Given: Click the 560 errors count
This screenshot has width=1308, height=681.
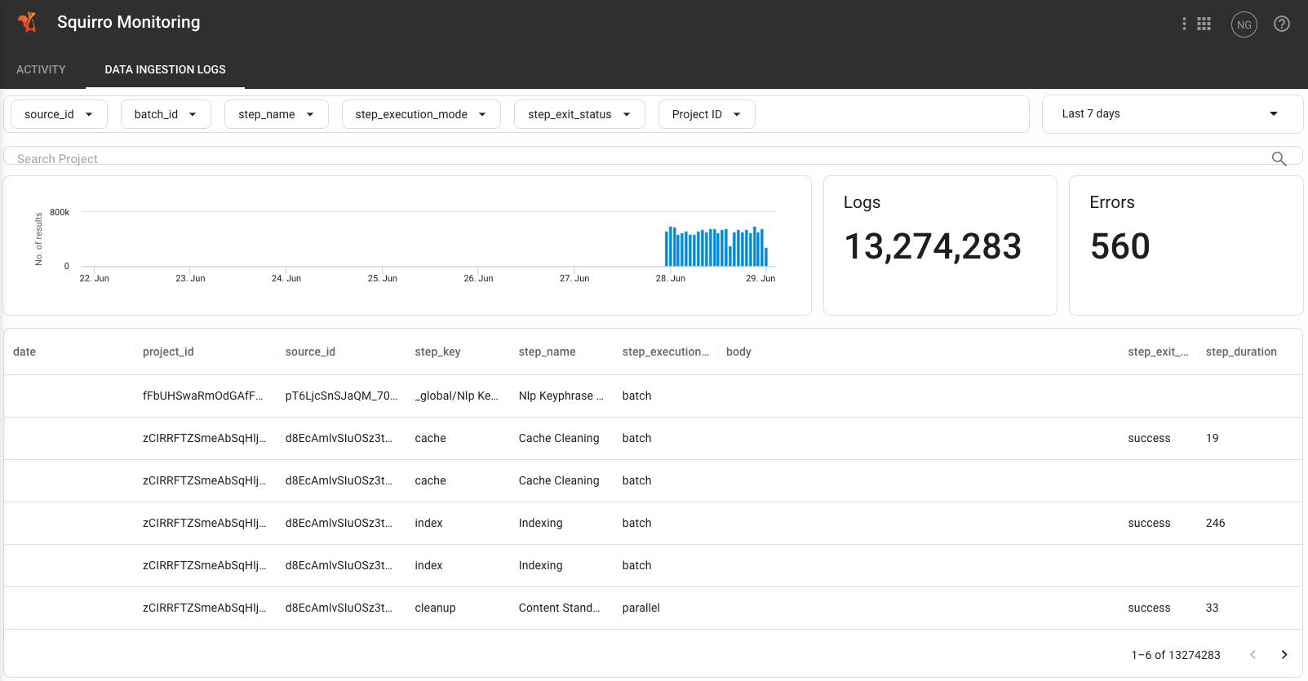Looking at the screenshot, I should pos(1120,246).
